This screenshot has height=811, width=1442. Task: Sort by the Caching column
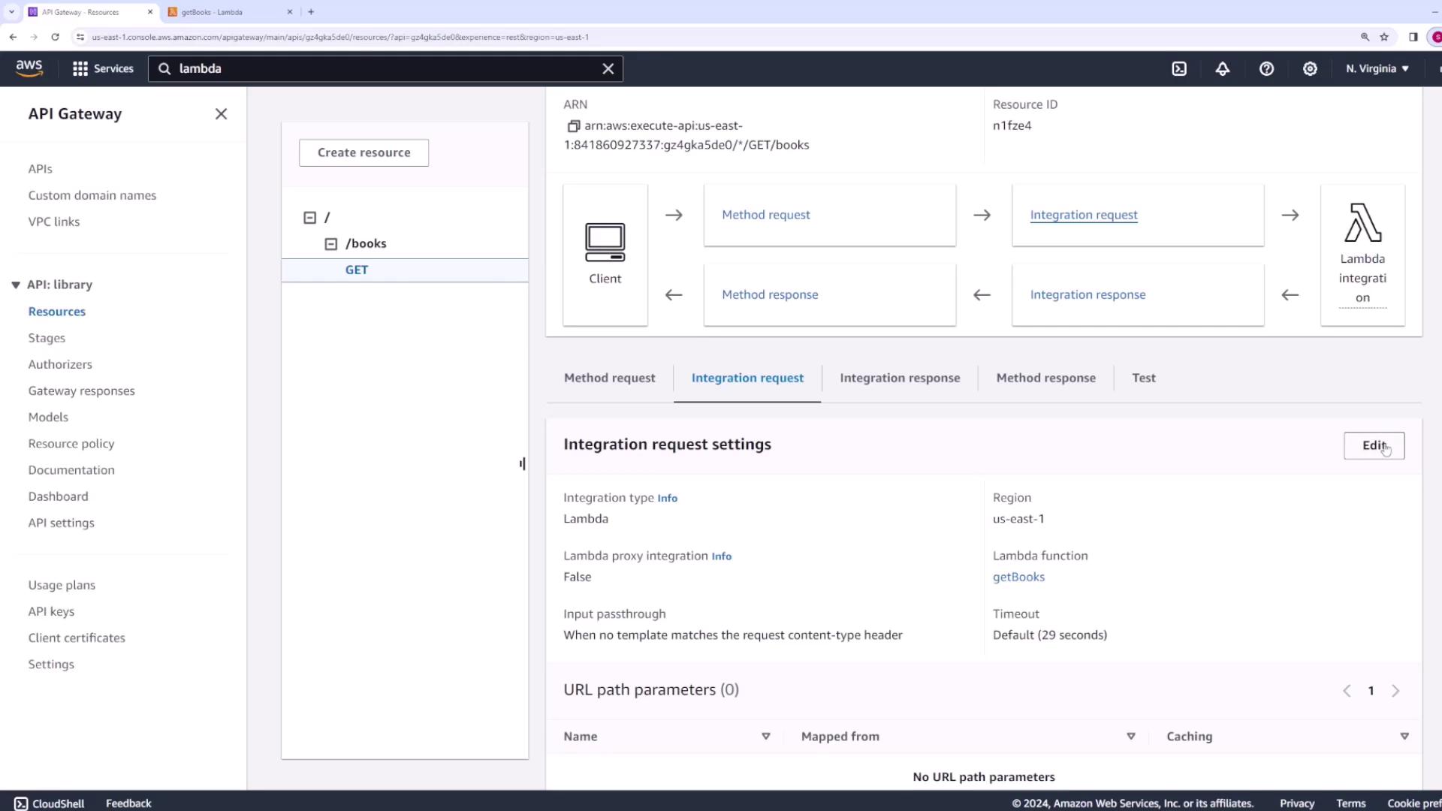click(x=1404, y=737)
